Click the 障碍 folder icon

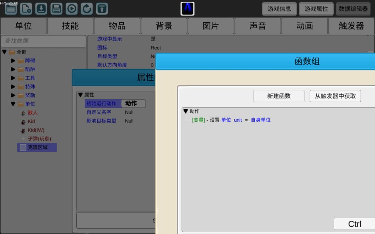click(x=21, y=61)
